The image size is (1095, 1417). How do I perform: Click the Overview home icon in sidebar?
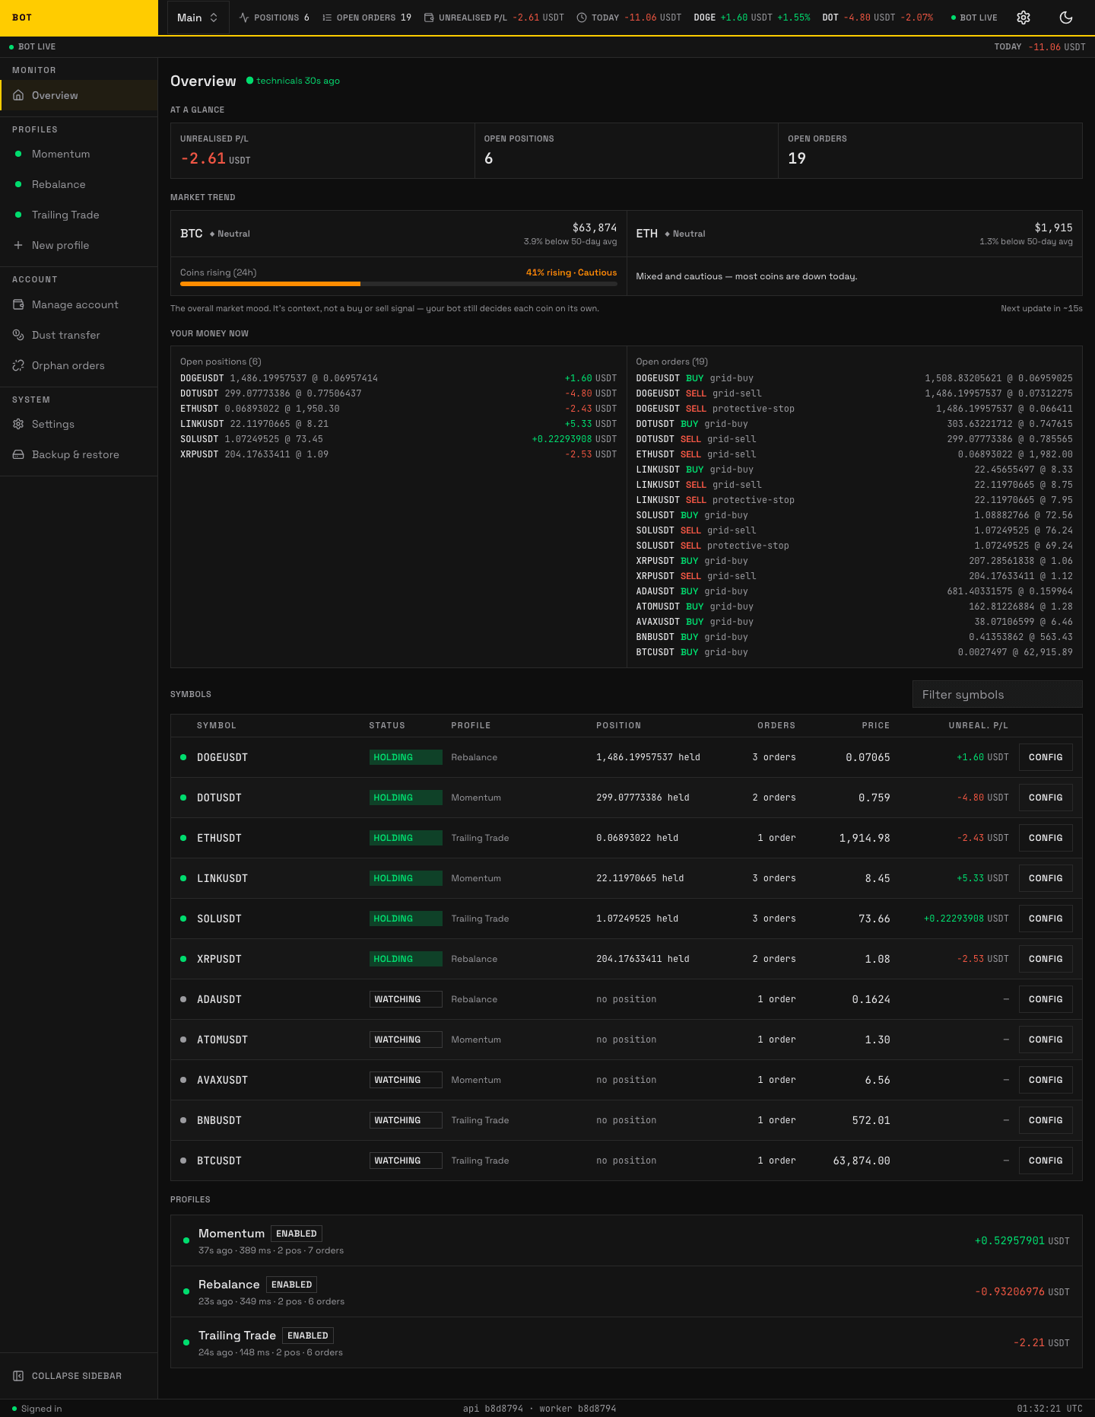pos(18,95)
